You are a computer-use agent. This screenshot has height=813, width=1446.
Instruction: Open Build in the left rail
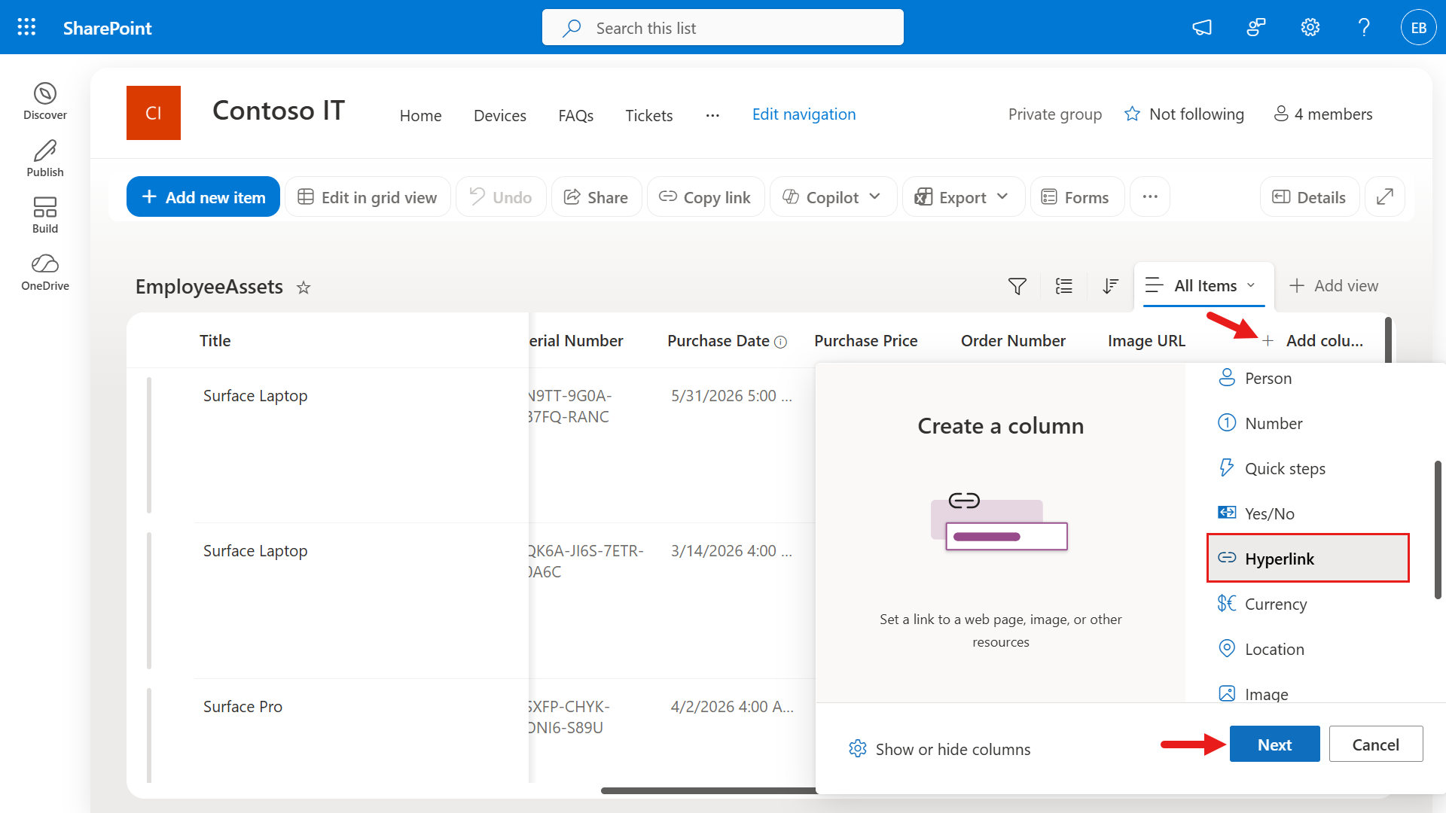pos(45,215)
